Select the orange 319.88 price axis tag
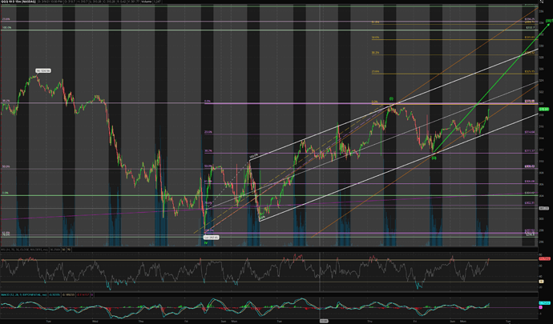553x324 pixels. [x=530, y=102]
